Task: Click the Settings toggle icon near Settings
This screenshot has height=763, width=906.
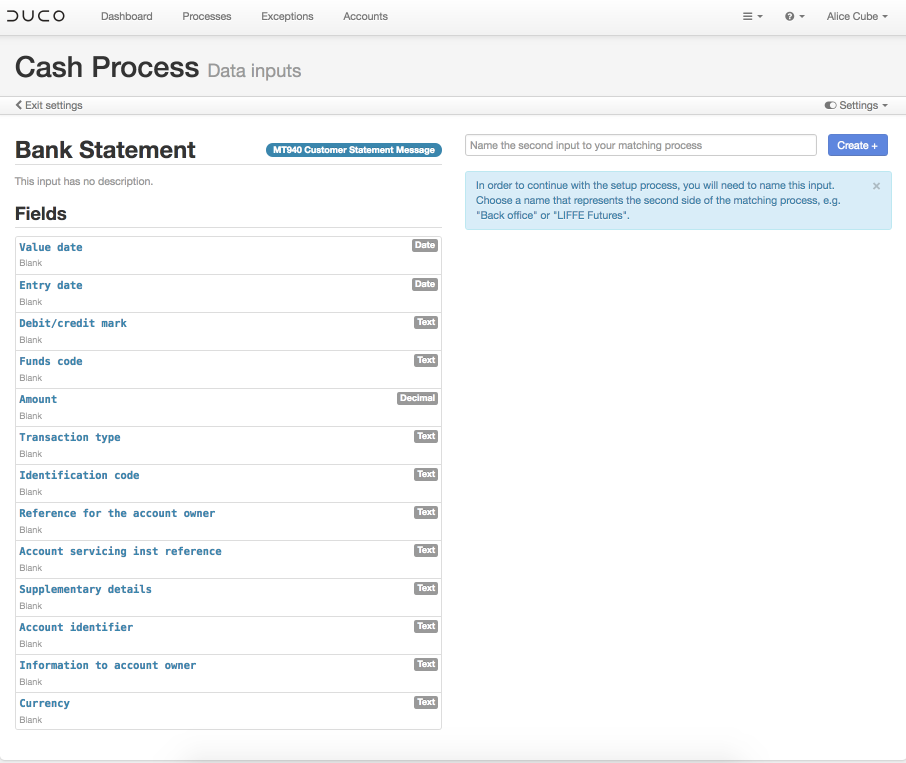Action: click(831, 105)
